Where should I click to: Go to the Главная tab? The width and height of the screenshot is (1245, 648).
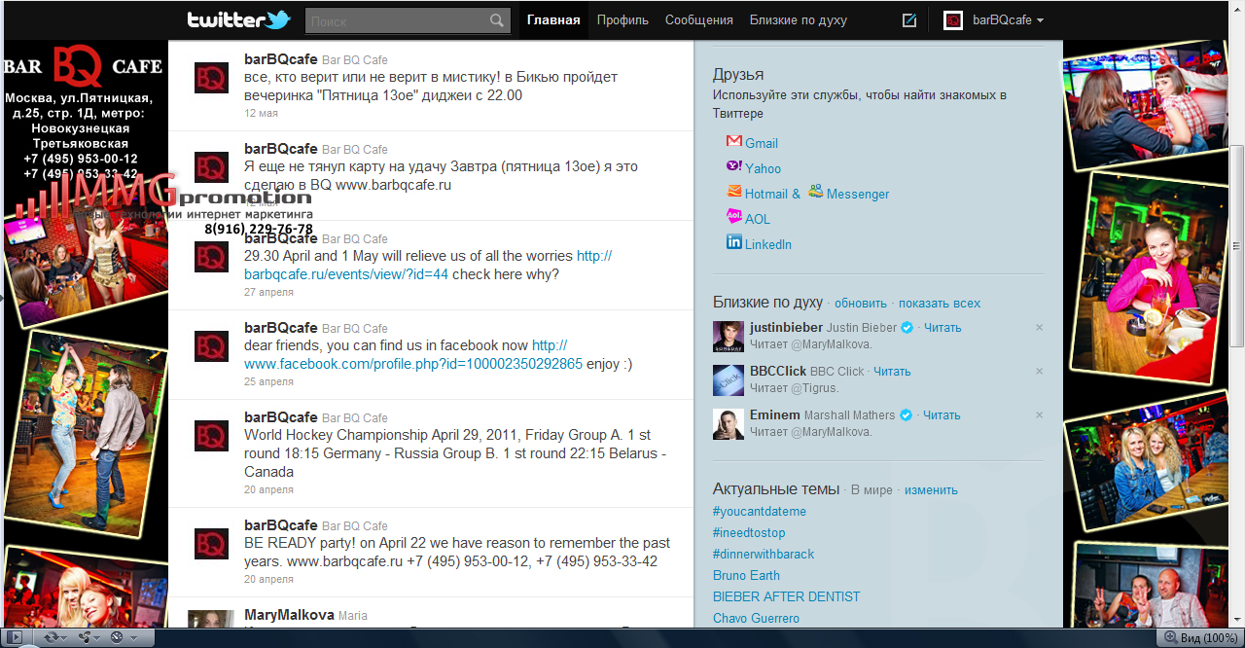[553, 20]
